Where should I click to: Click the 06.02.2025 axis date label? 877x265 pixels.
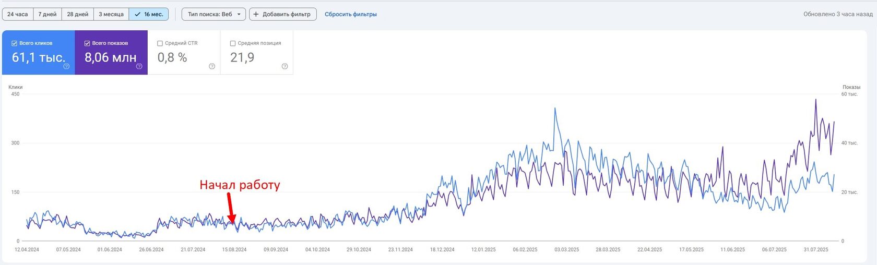525,249
